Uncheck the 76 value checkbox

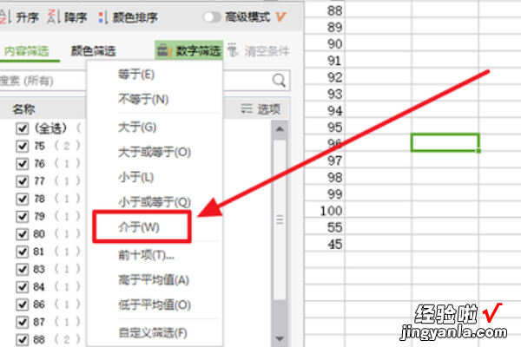pos(23,163)
